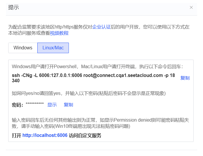The height and width of the screenshot is (156, 203).
Task: Copy the ssh command with 复制
Action: (185, 78)
